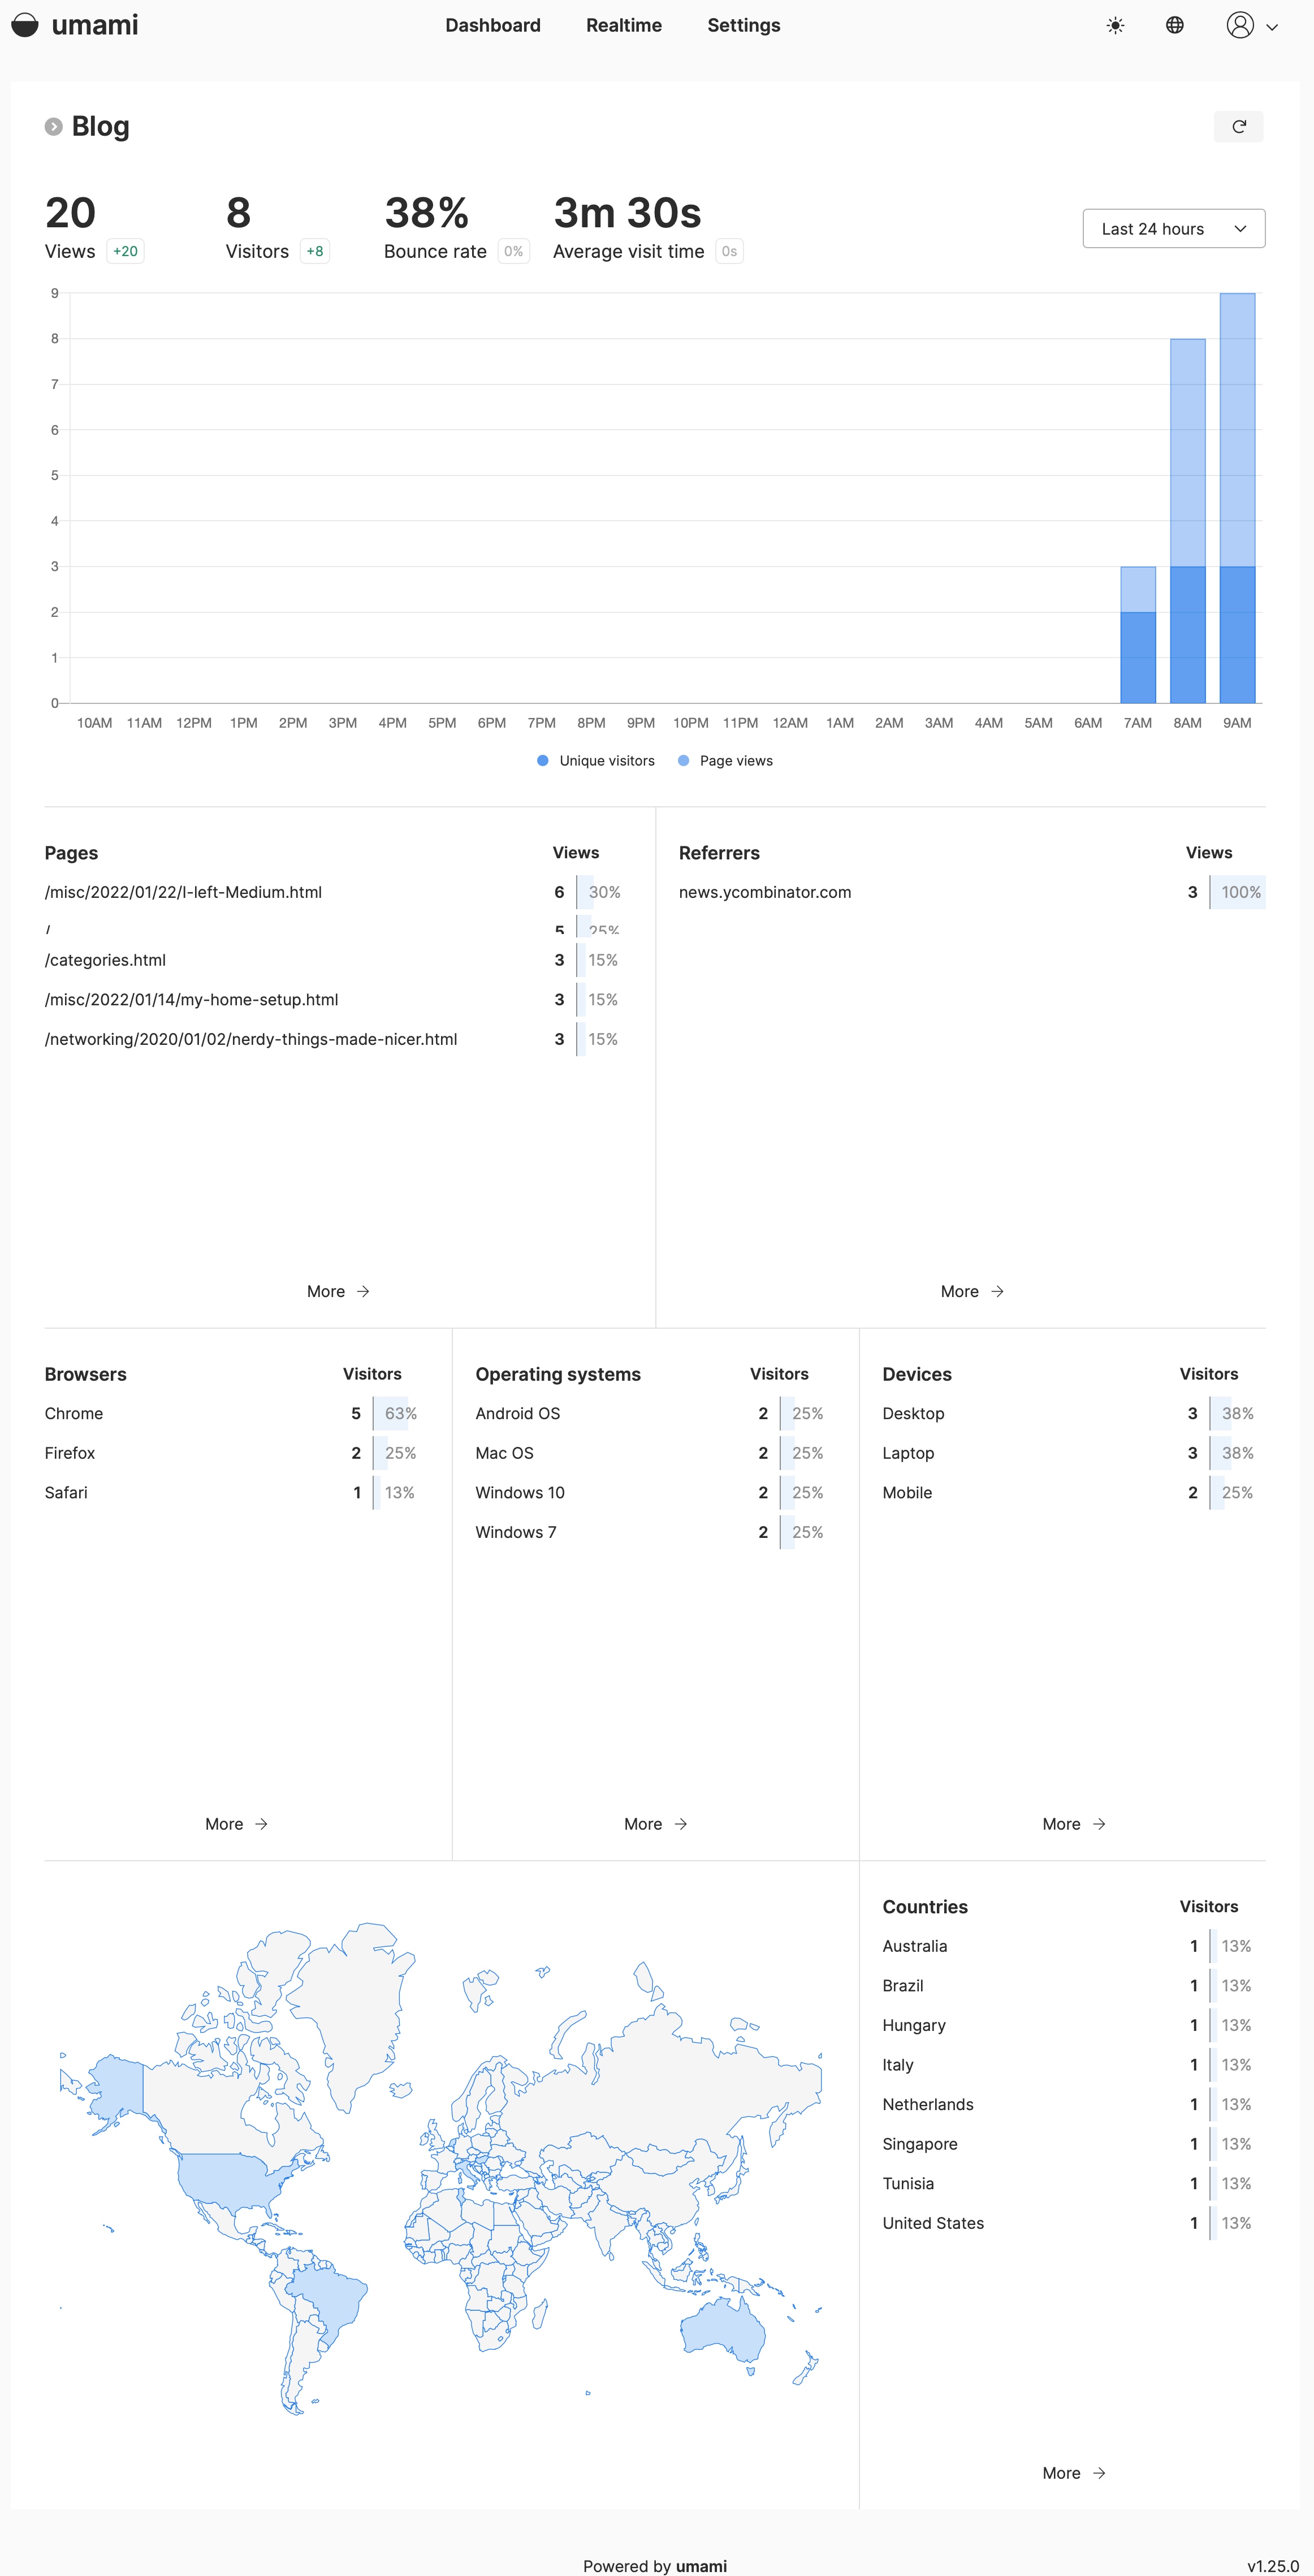Click Singapore in the Countries list
Viewport: 1314px width, 2576px height.
pyautogui.click(x=1074, y=2144)
